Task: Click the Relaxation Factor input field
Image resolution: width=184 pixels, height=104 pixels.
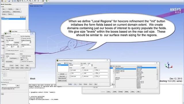Action: (26, 47)
